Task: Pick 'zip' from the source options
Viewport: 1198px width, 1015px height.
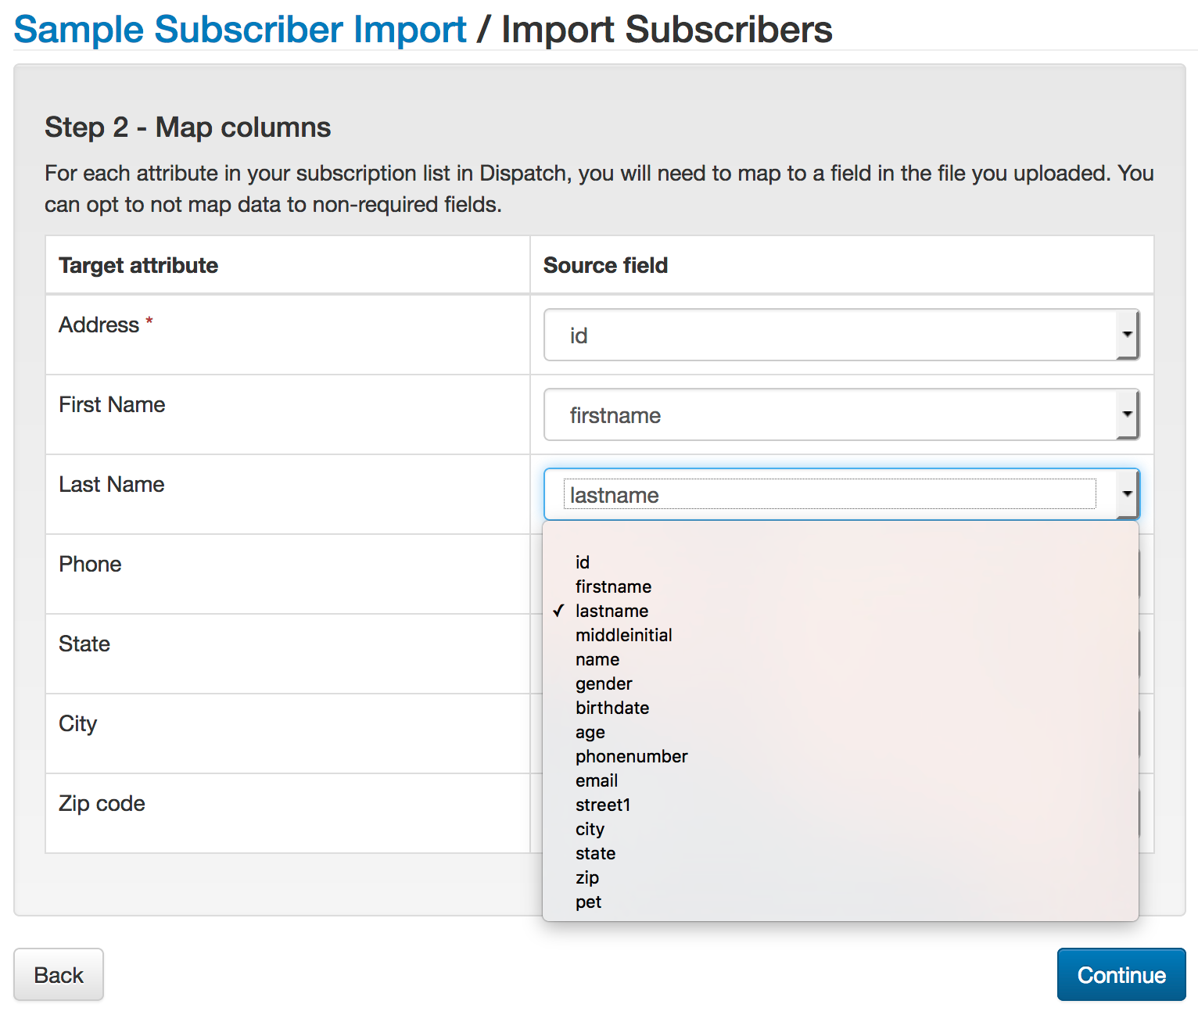Action: tap(587, 877)
